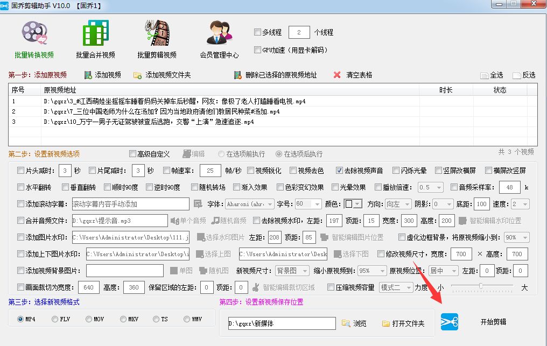Viewport: 547px width, 346px height.
Task: Tick the 片头减时 checkbox
Action: [x=20, y=171]
